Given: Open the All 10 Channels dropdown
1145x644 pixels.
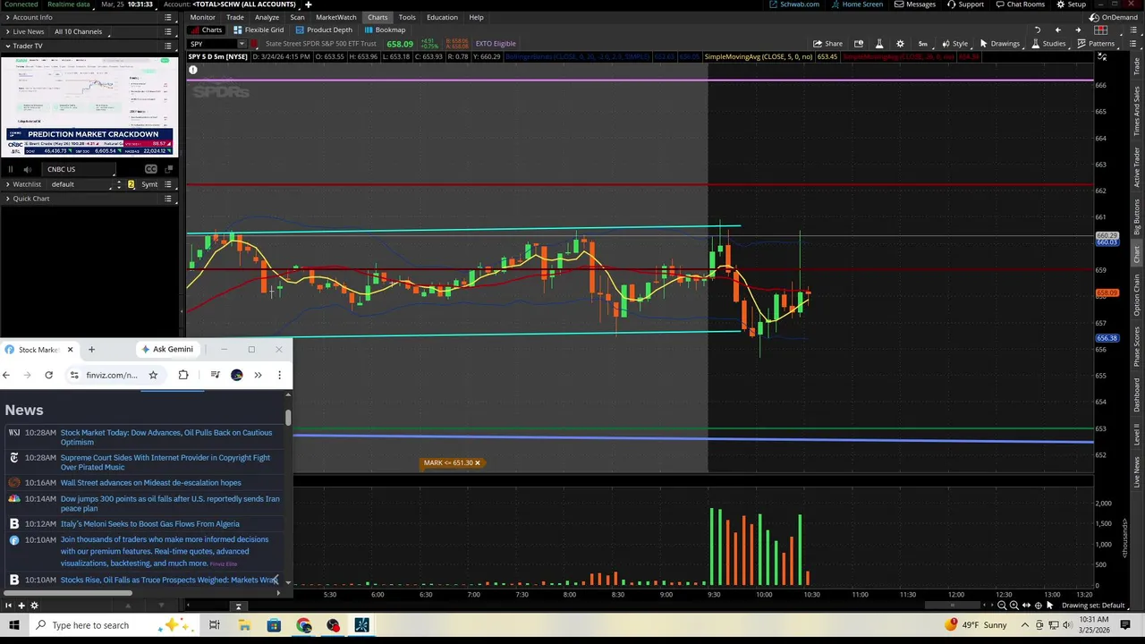Looking at the screenshot, I should click(83, 31).
